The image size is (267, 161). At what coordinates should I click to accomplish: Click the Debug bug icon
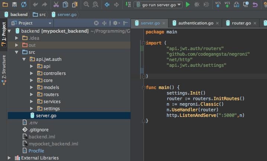pyautogui.click(x=197, y=5)
